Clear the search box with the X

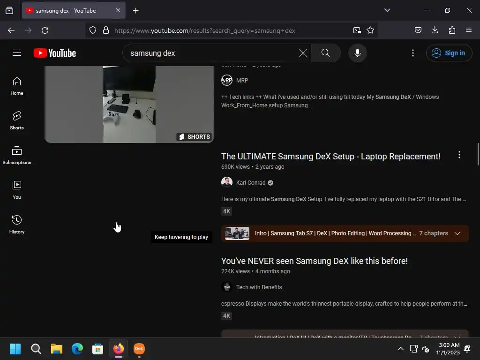[x=303, y=53]
